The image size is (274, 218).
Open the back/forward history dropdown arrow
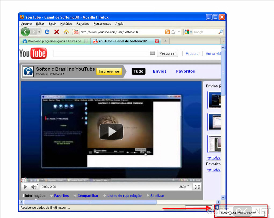(x=39, y=32)
